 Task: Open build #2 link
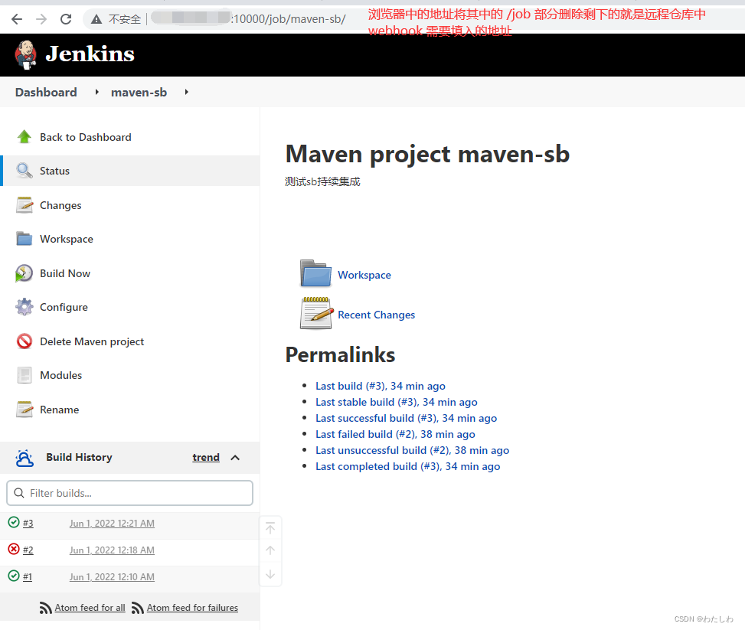pyautogui.click(x=28, y=550)
